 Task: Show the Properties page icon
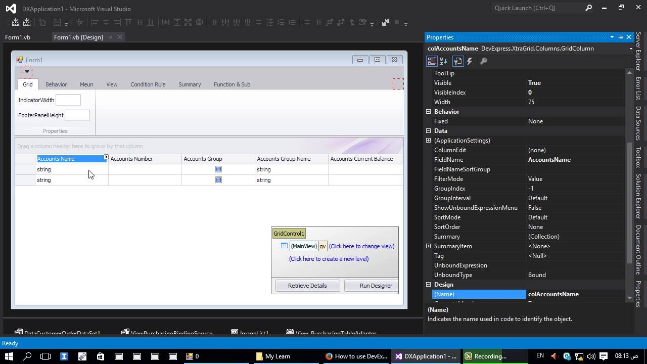[458, 61]
